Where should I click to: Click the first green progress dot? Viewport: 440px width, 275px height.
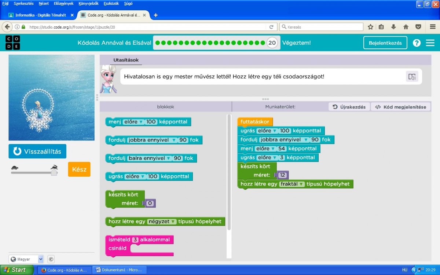click(x=158, y=43)
